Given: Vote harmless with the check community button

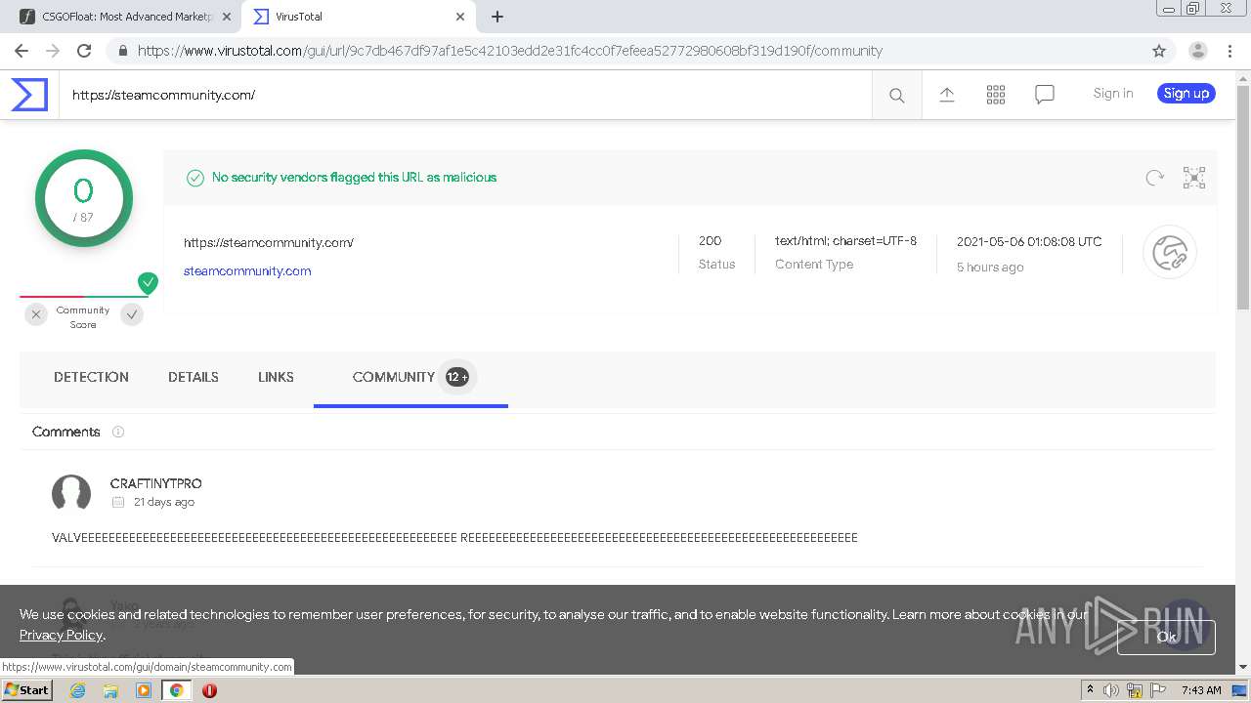Looking at the screenshot, I should tap(132, 314).
